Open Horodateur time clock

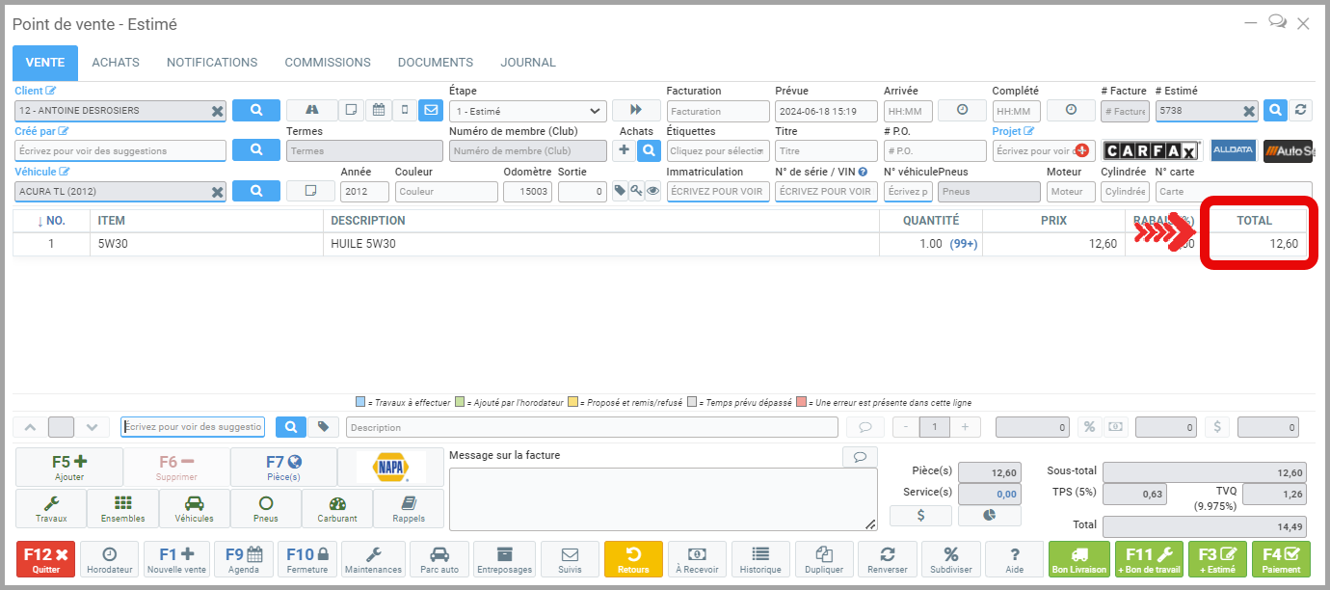pos(109,559)
